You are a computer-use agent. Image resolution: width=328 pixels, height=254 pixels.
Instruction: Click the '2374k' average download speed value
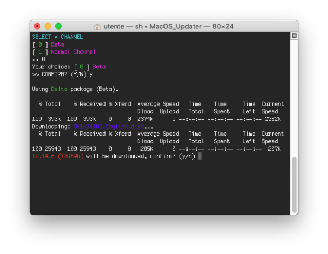(145, 119)
